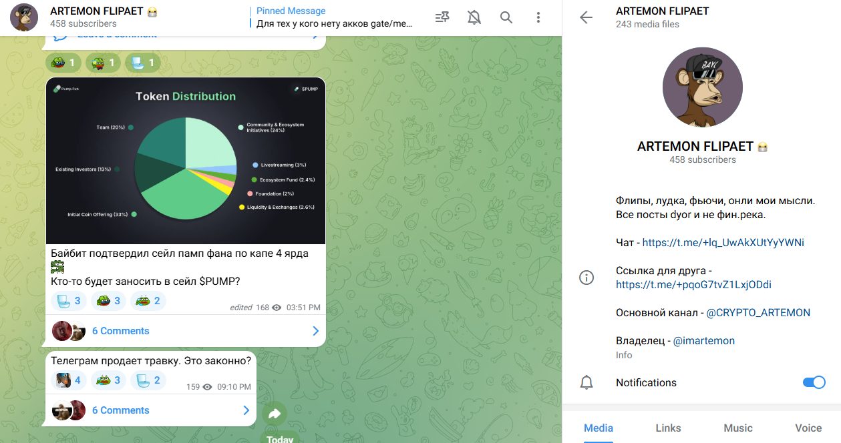Switch to the Media tab
The height and width of the screenshot is (443, 841).
pyautogui.click(x=599, y=428)
